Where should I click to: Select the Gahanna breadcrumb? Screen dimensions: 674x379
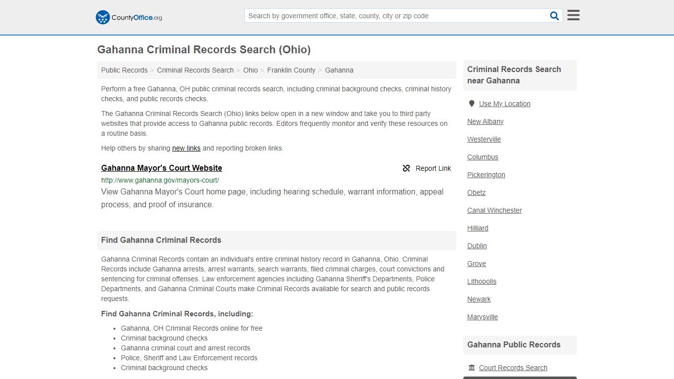pos(339,70)
